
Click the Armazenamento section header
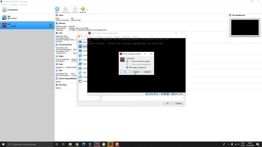65,45
